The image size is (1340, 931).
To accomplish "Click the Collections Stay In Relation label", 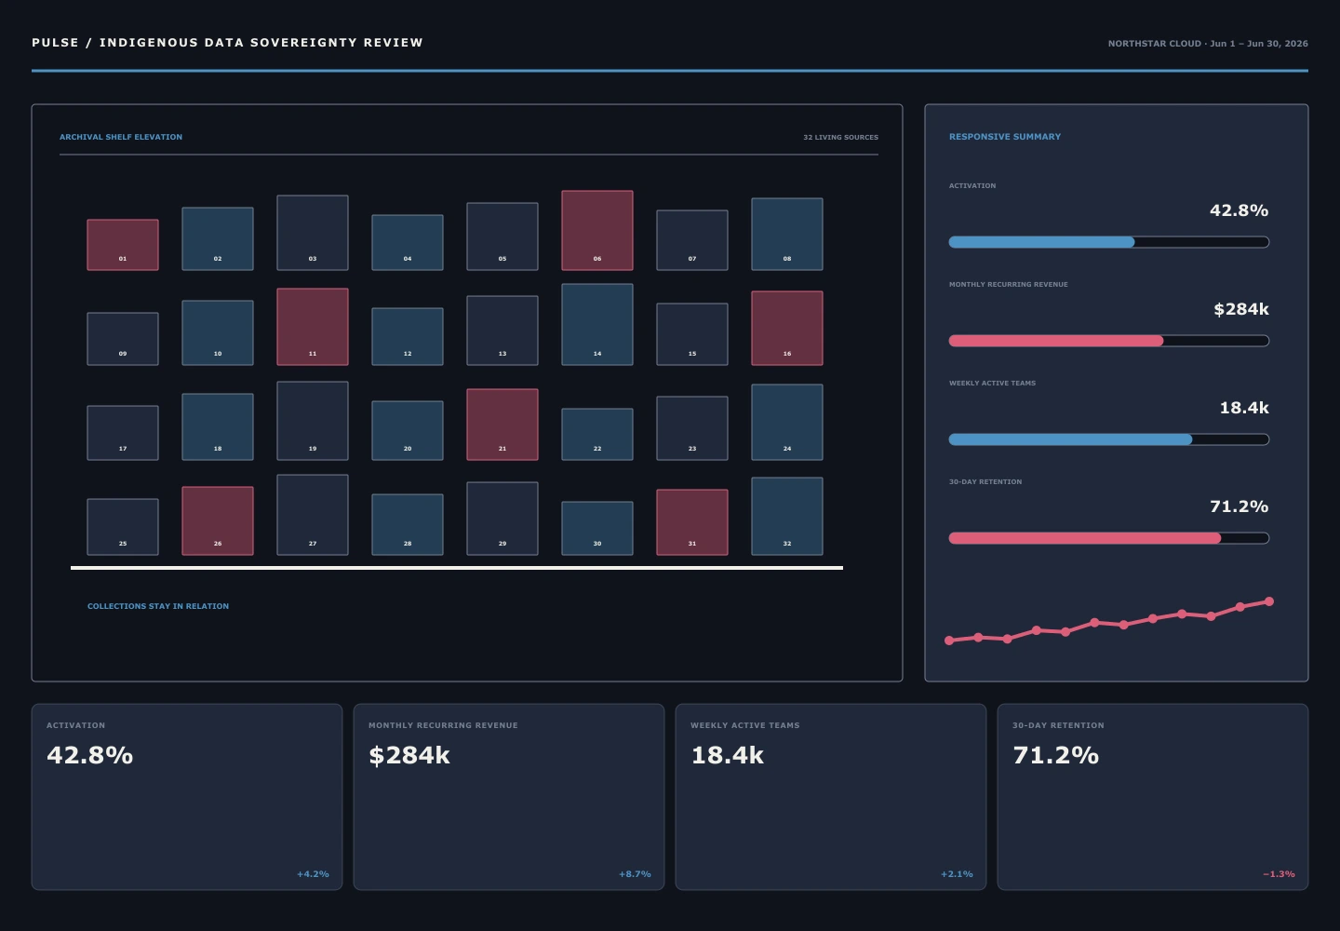I will [x=158, y=606].
